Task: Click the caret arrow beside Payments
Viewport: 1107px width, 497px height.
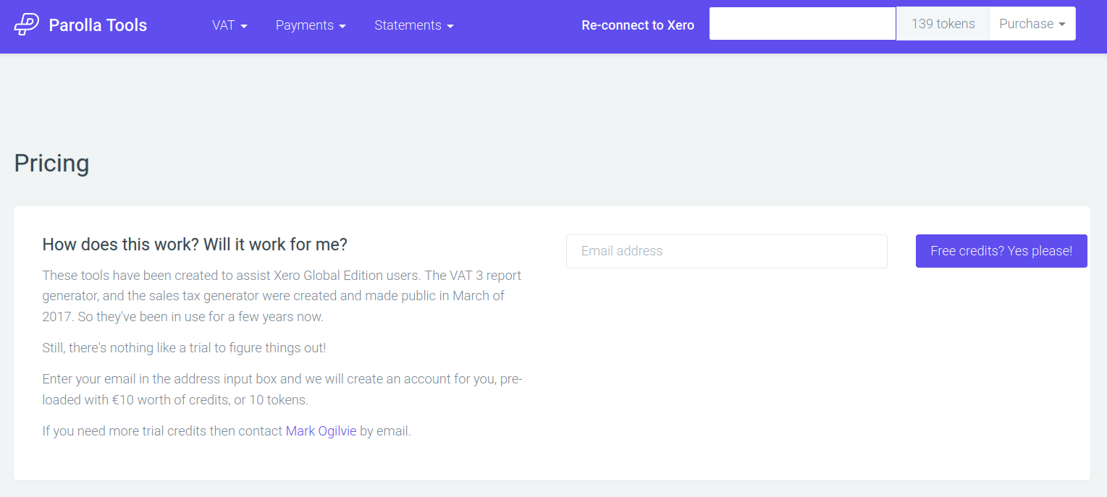Action: click(x=342, y=26)
